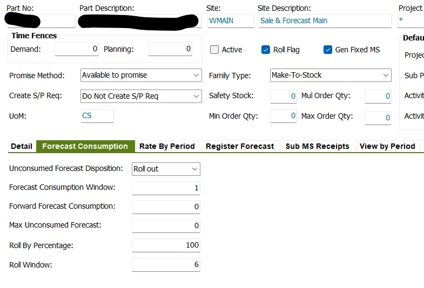This screenshot has height=288, width=424.
Task: Select the Roll Window input field
Action: coord(166,264)
